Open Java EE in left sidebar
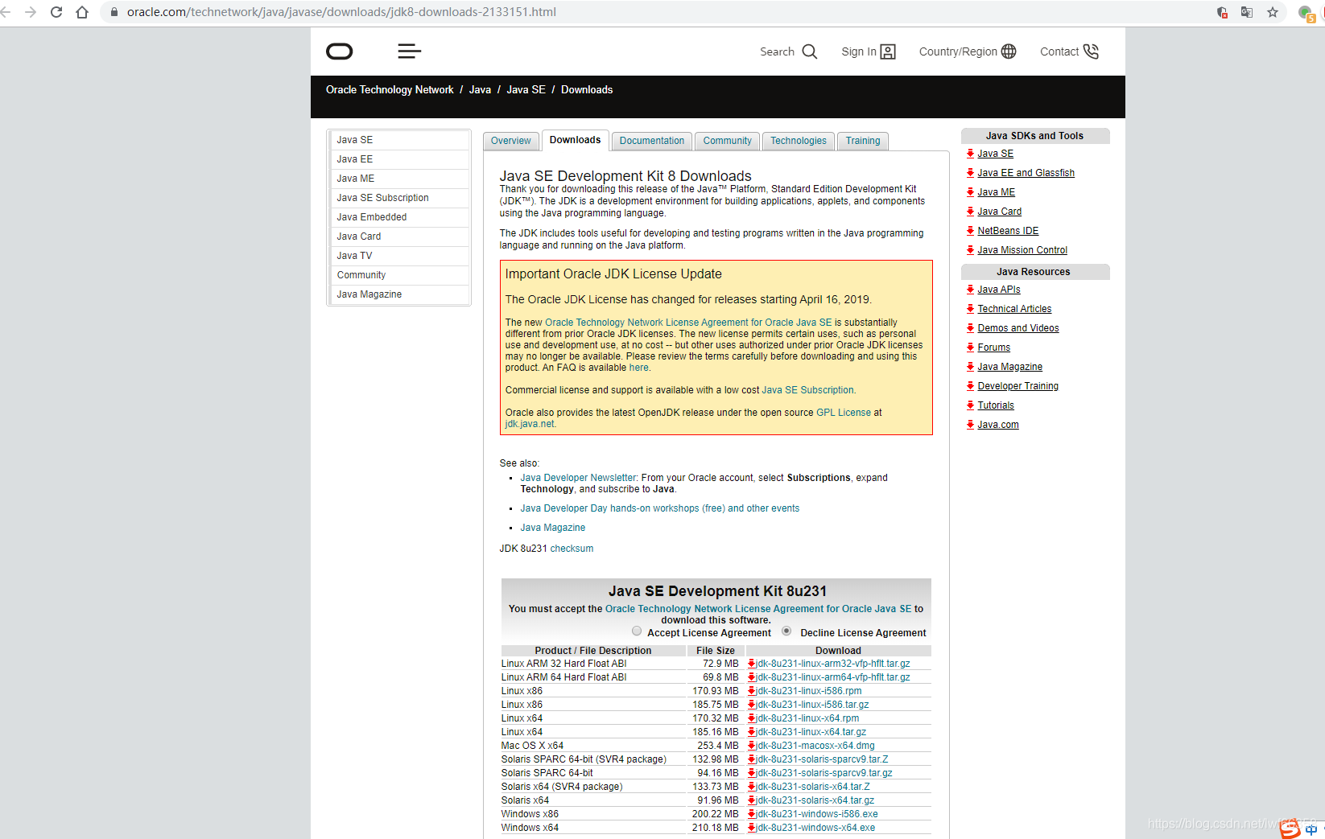Image resolution: width=1325 pixels, height=839 pixels. pyautogui.click(x=400, y=159)
